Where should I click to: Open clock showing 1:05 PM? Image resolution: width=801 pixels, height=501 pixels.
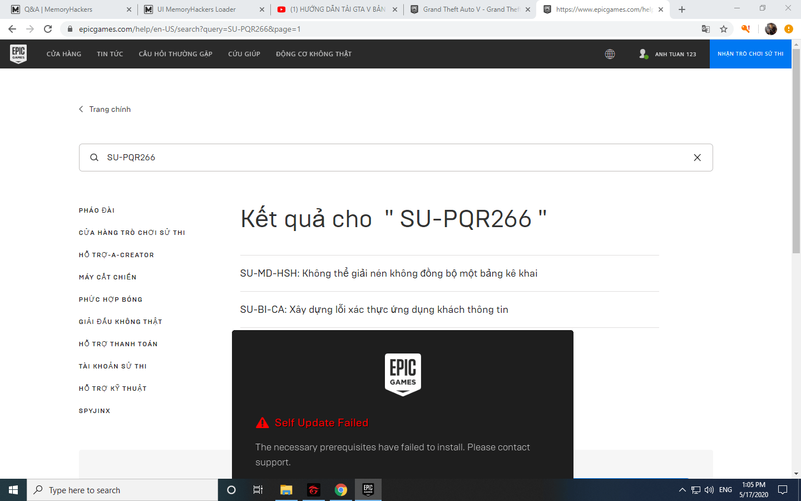[x=754, y=490]
